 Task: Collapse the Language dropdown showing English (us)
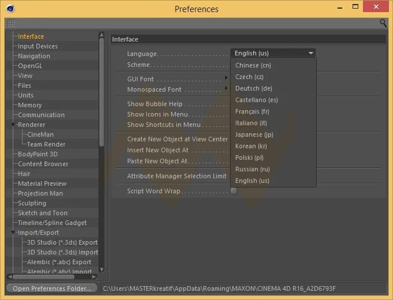coord(273,53)
